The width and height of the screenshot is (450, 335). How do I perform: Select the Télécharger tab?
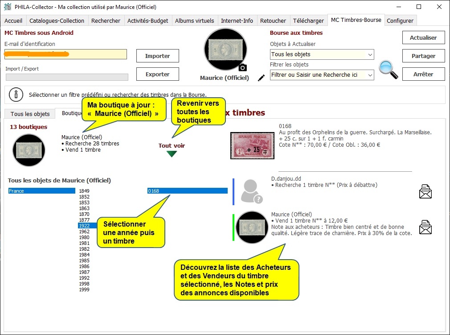click(x=308, y=21)
